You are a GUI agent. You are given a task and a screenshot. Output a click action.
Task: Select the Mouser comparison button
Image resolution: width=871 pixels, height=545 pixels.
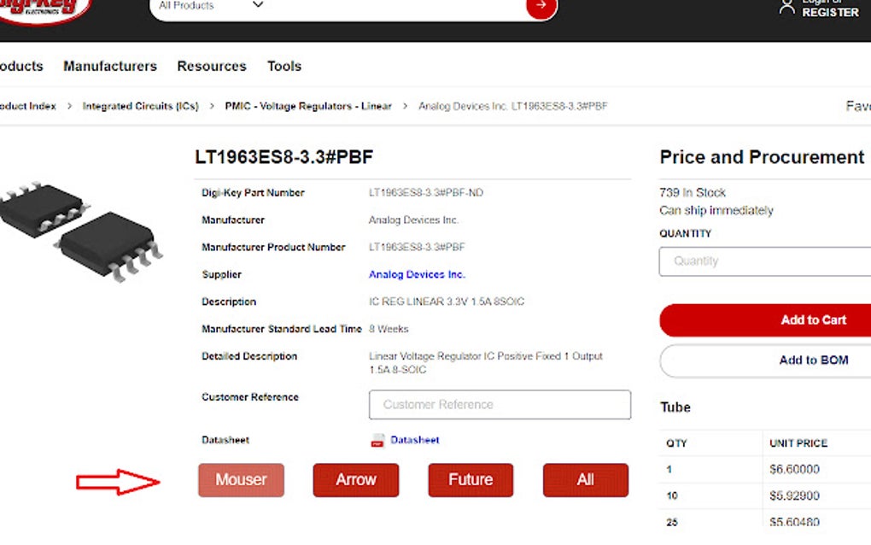pos(241,479)
